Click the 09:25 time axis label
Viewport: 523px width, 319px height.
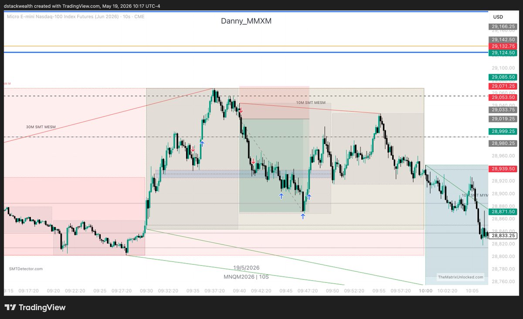point(100,290)
